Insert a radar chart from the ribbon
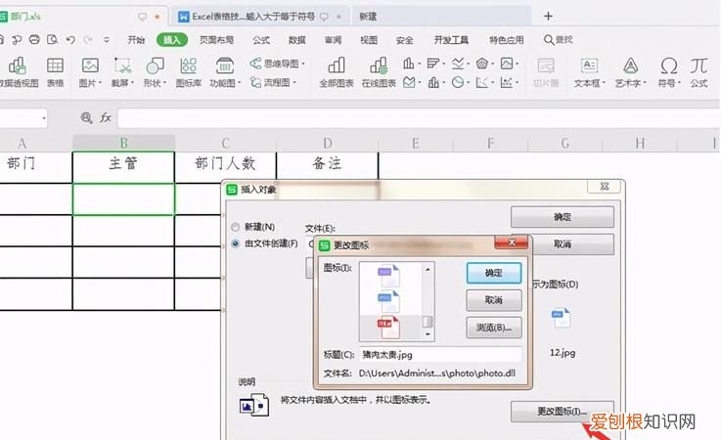The height and width of the screenshot is (440, 721). tap(482, 63)
